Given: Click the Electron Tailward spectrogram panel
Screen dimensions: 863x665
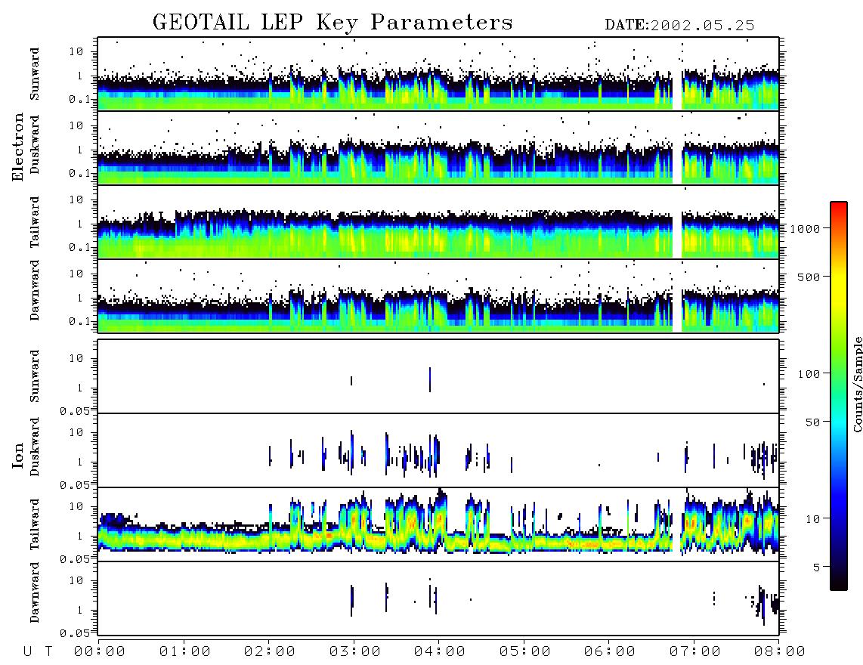Looking at the screenshot, I should coord(438,222).
